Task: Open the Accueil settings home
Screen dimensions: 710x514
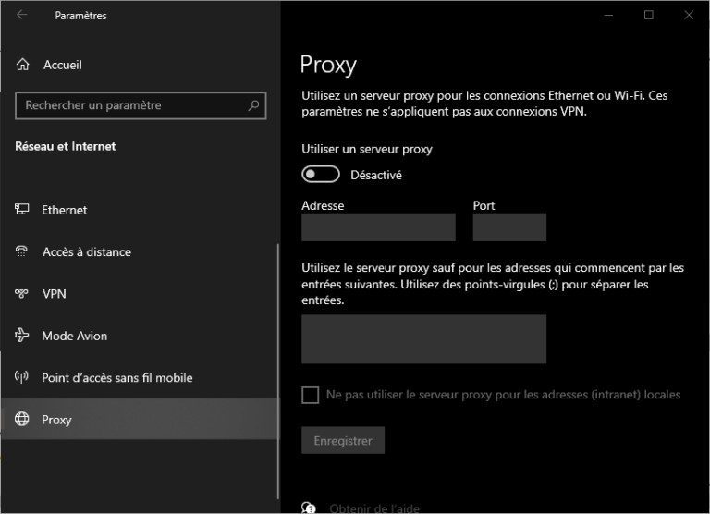Action: click(x=63, y=66)
